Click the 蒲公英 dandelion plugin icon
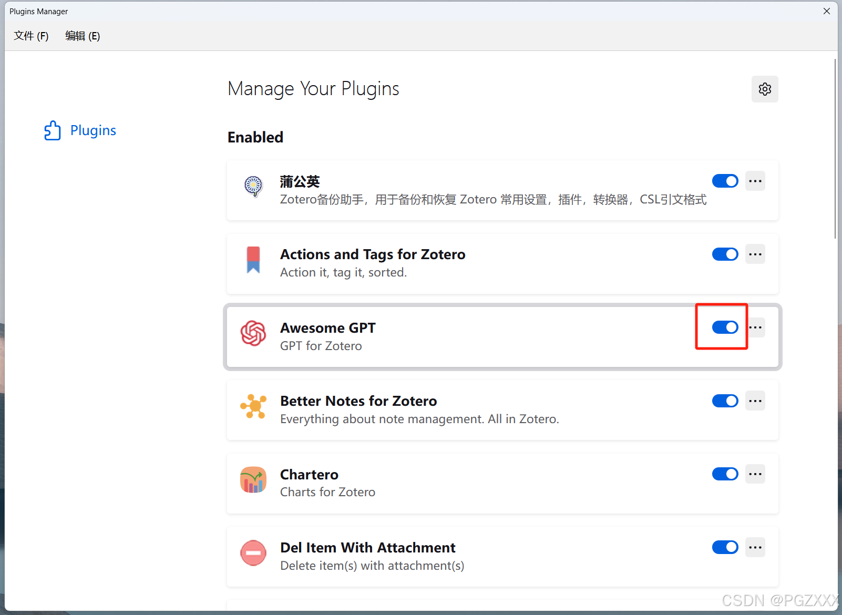The width and height of the screenshot is (842, 615). point(253,186)
